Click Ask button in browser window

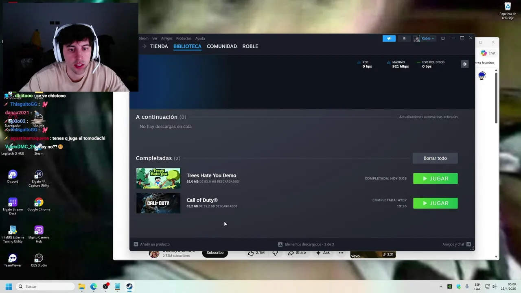pos(322,253)
